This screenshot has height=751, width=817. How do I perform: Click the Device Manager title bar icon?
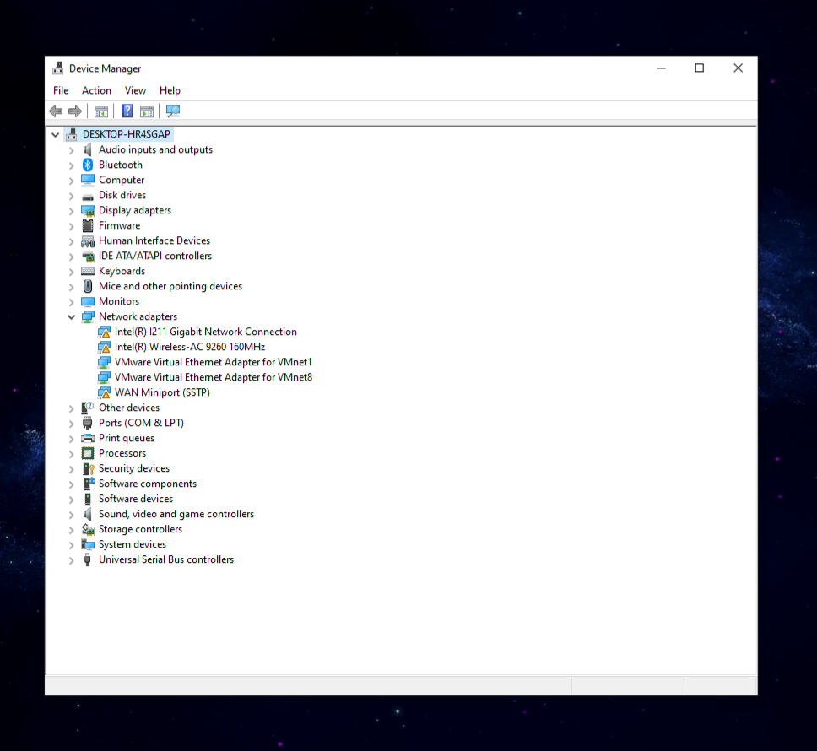58,68
